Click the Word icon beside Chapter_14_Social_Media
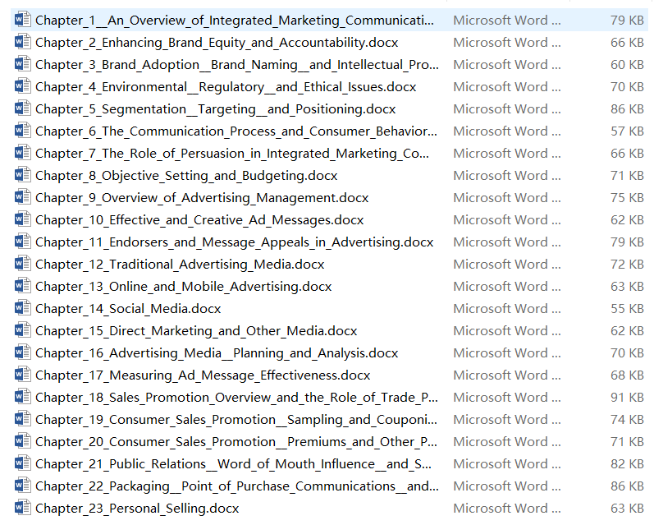Image resolution: width=654 pixels, height=525 pixels. [x=22, y=307]
